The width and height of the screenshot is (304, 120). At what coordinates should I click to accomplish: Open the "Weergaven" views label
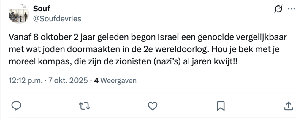119,81
